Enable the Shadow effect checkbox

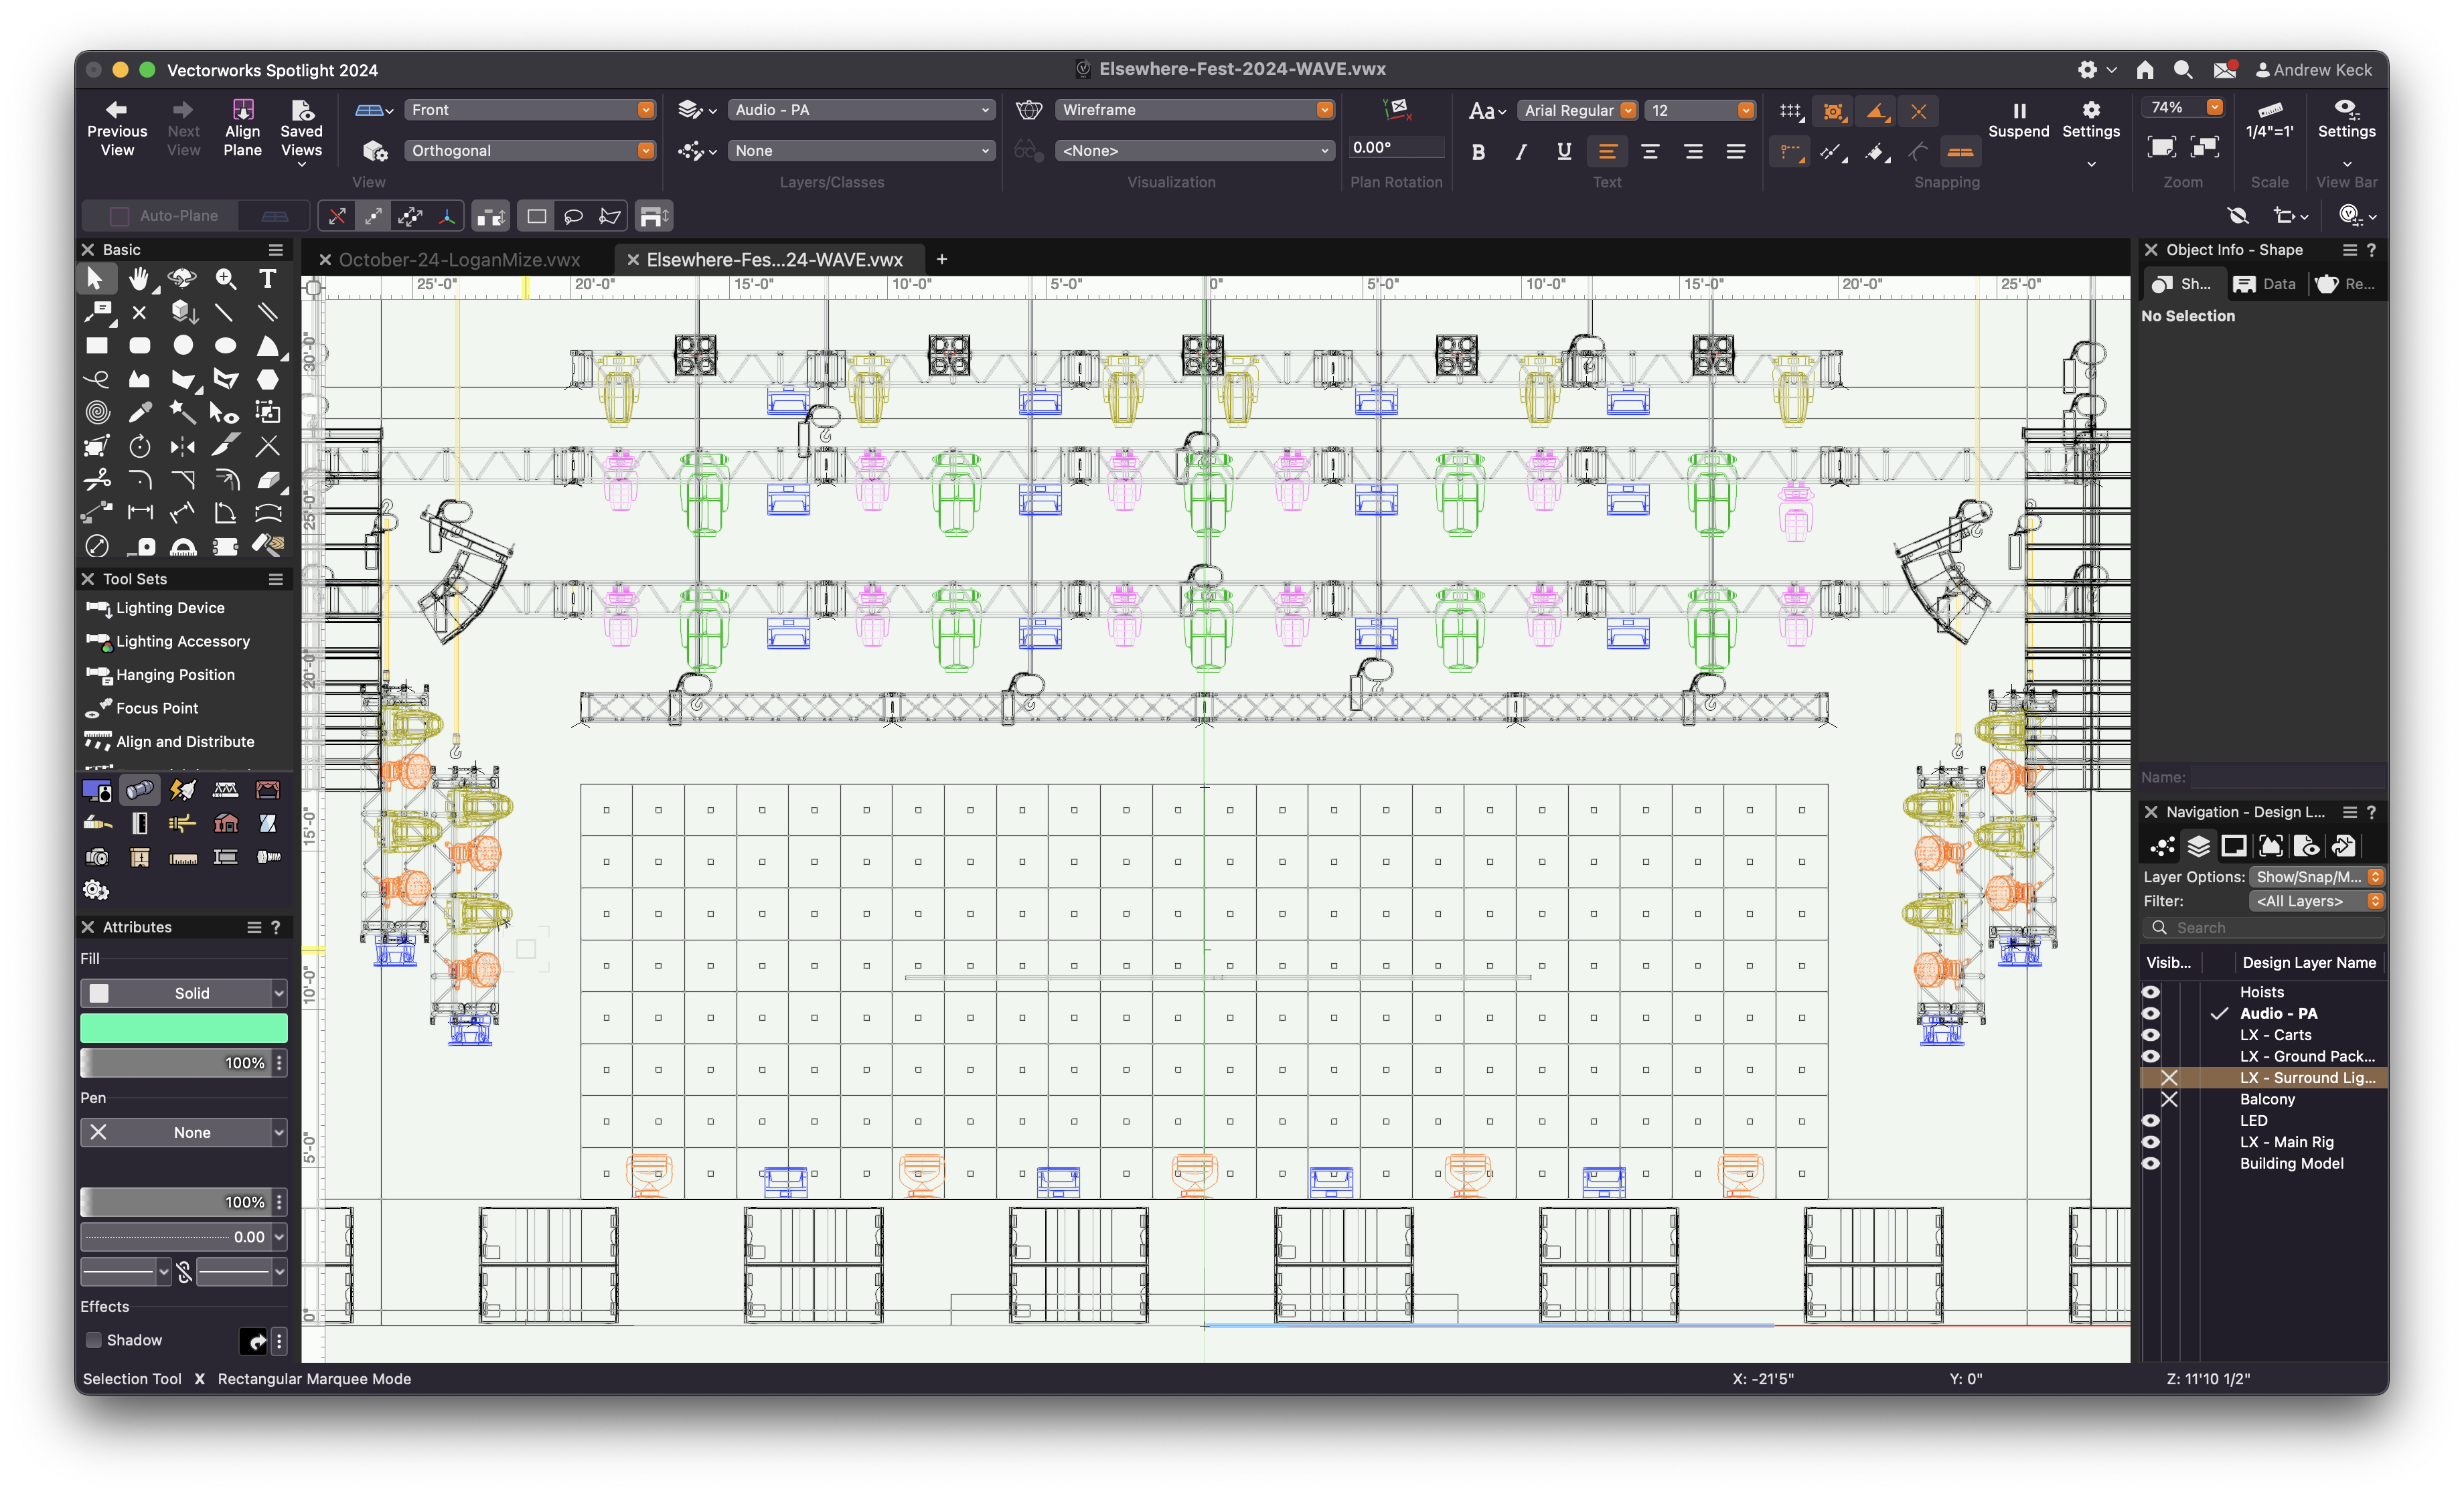93,1340
